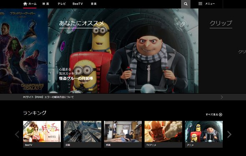Open the hamburger メニュー icon
Screen dimensions: 246x156
tap(200, 4)
